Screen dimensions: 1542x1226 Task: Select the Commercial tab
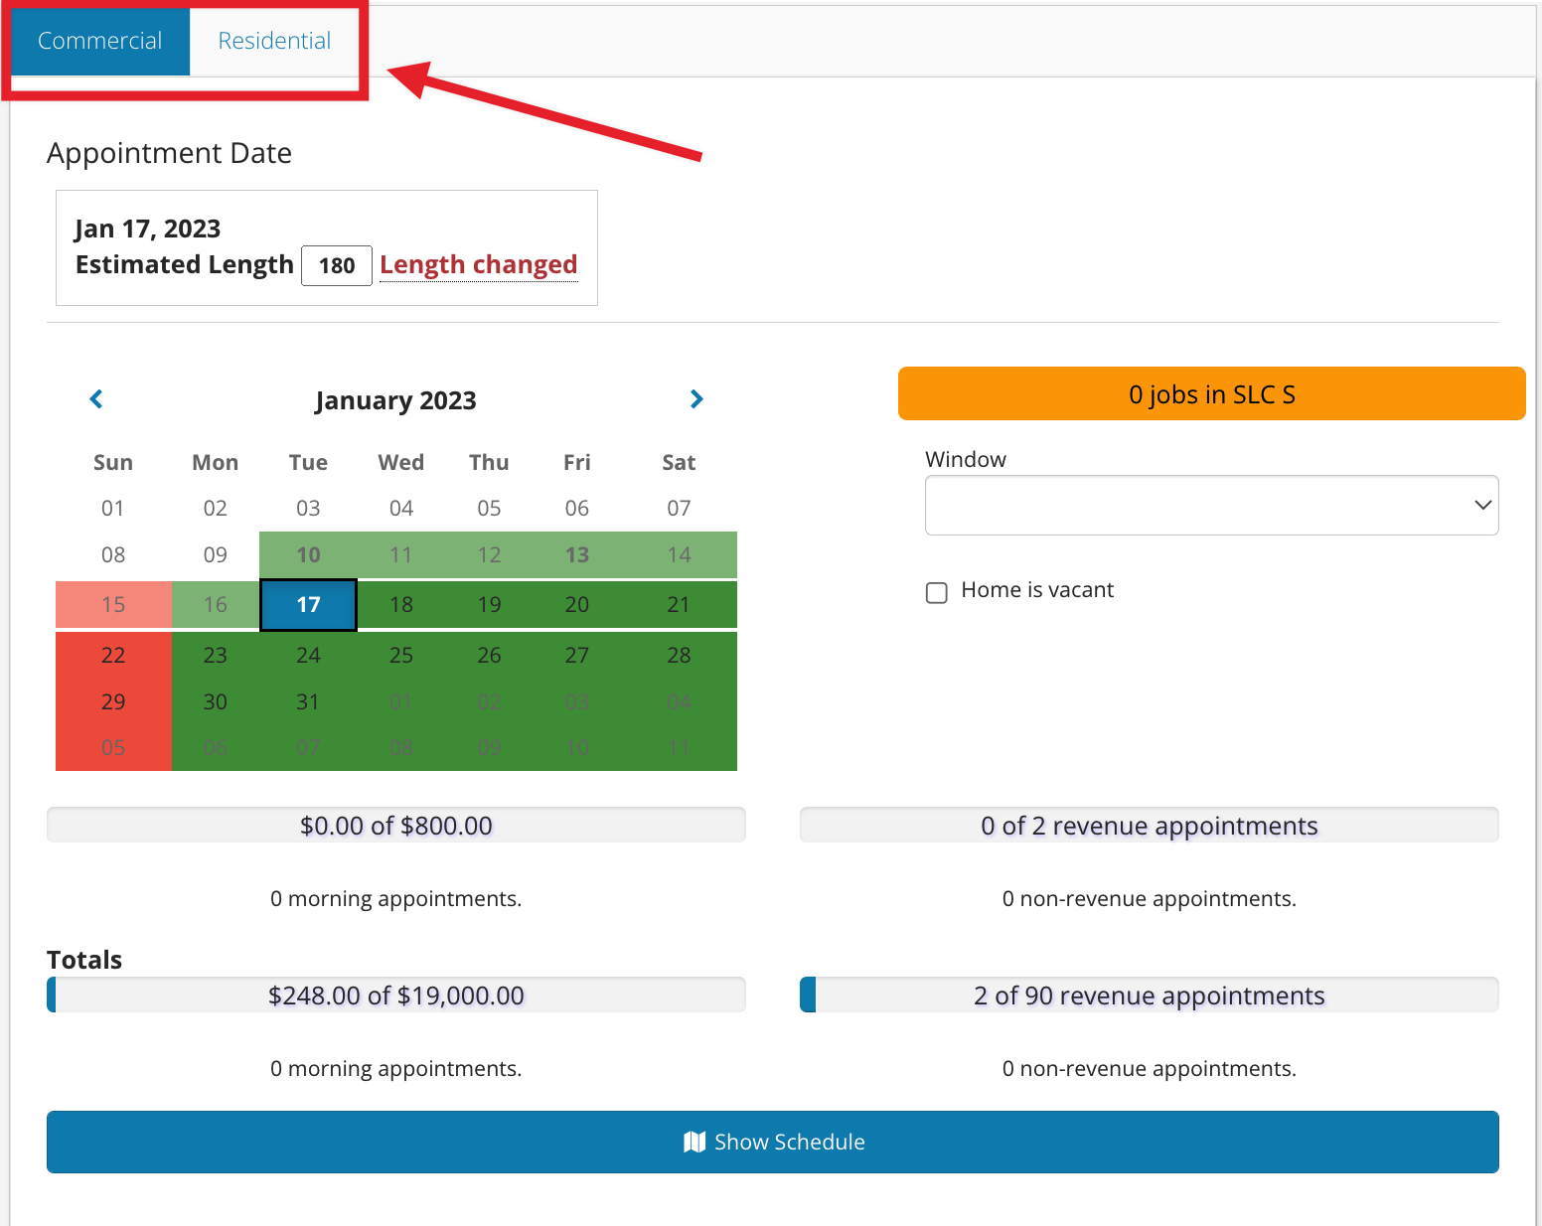pos(99,41)
